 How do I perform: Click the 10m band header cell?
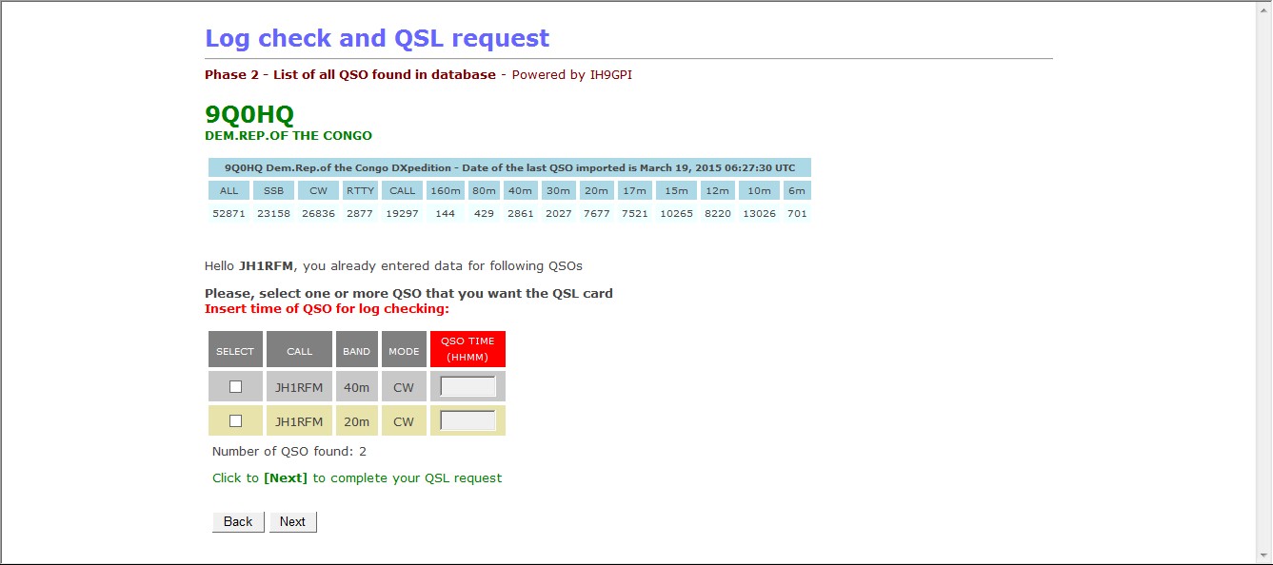click(x=758, y=190)
